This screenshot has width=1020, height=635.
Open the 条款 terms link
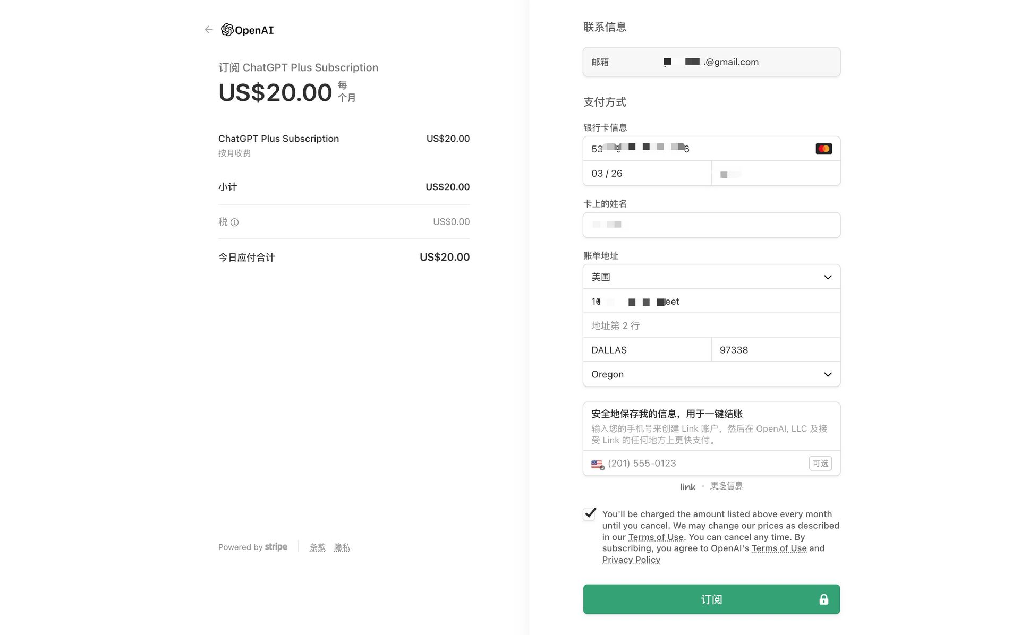[x=318, y=547]
